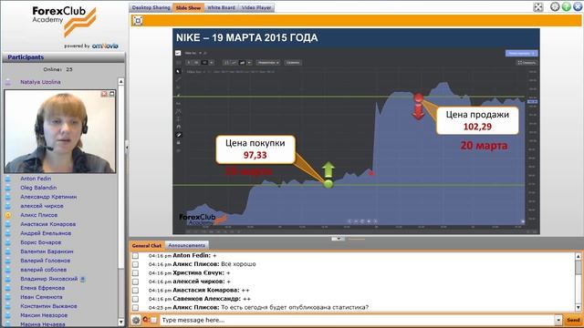
Task: Click user icon beside Oleg Balandin
Action: tap(8, 188)
